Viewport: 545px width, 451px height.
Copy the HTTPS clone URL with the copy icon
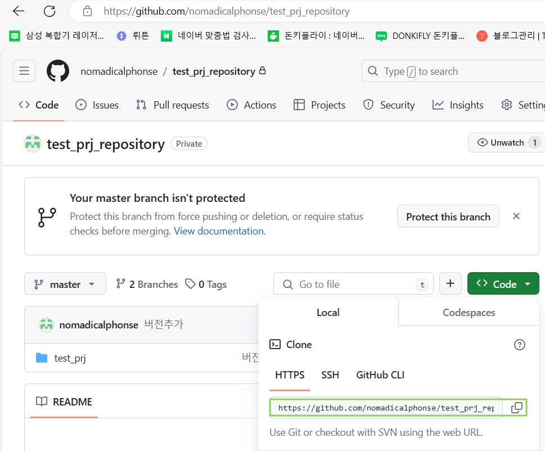[x=516, y=408]
